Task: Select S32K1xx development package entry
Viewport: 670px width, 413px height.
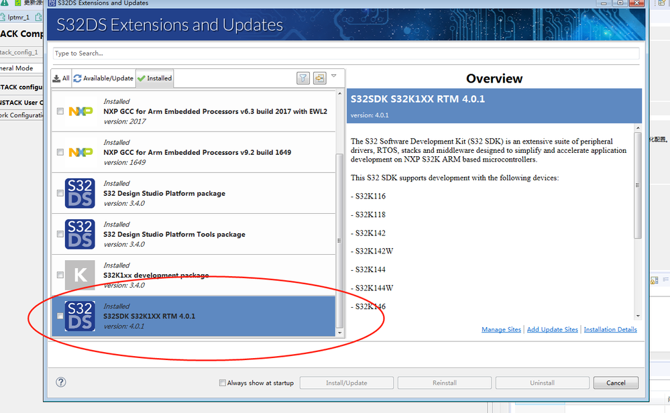Action: pyautogui.click(x=194, y=275)
